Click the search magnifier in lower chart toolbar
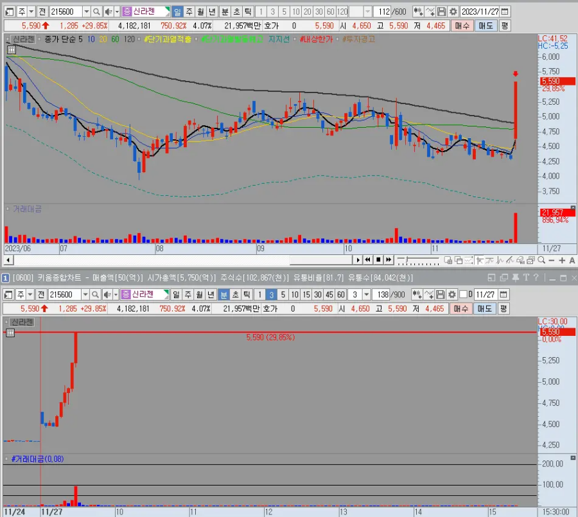 coord(95,295)
